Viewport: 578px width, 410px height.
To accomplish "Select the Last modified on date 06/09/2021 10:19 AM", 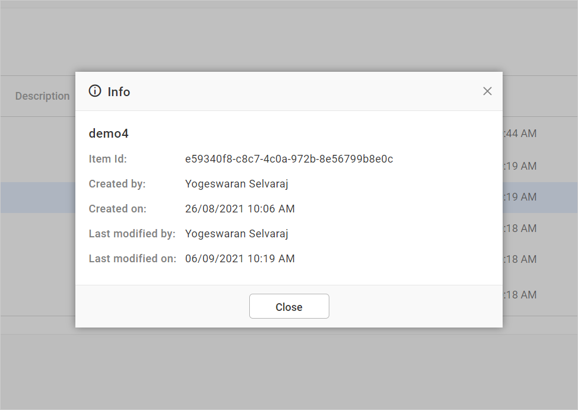I will [240, 258].
